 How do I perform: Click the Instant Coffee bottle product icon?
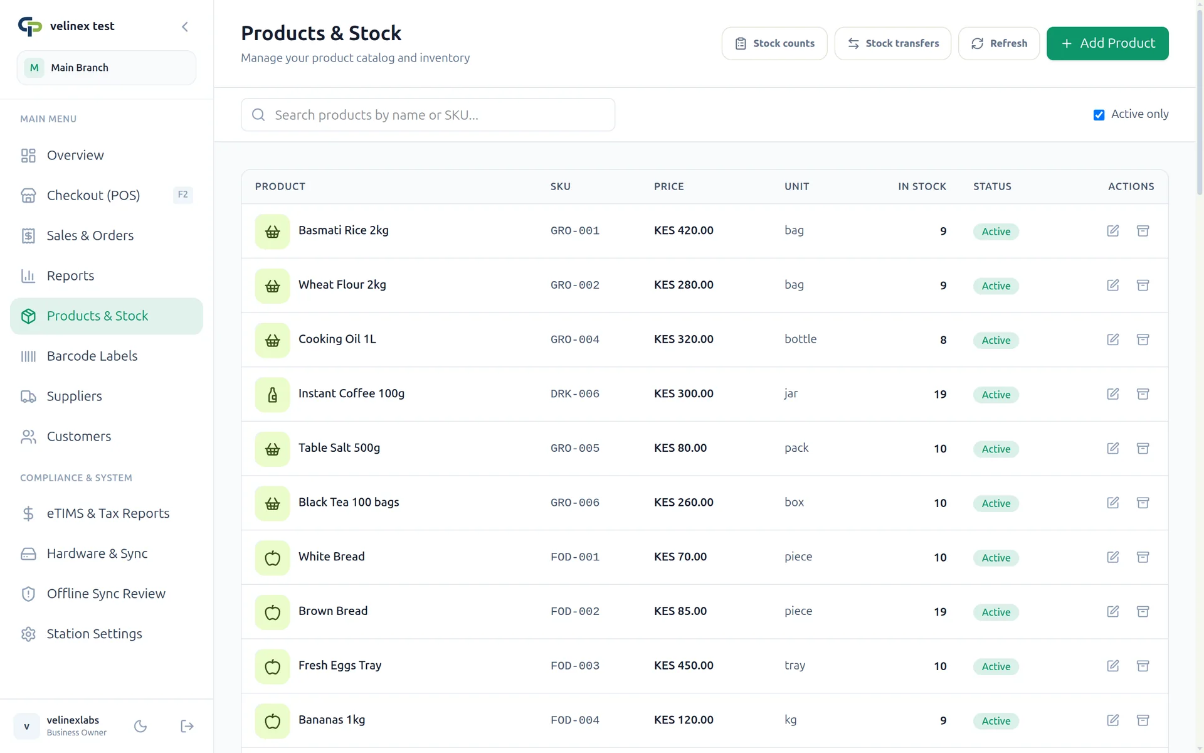(272, 395)
